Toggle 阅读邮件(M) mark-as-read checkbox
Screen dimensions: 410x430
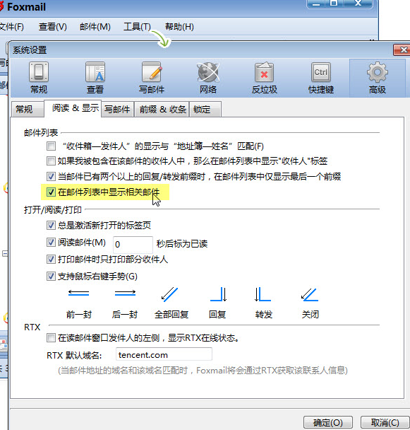(51, 243)
